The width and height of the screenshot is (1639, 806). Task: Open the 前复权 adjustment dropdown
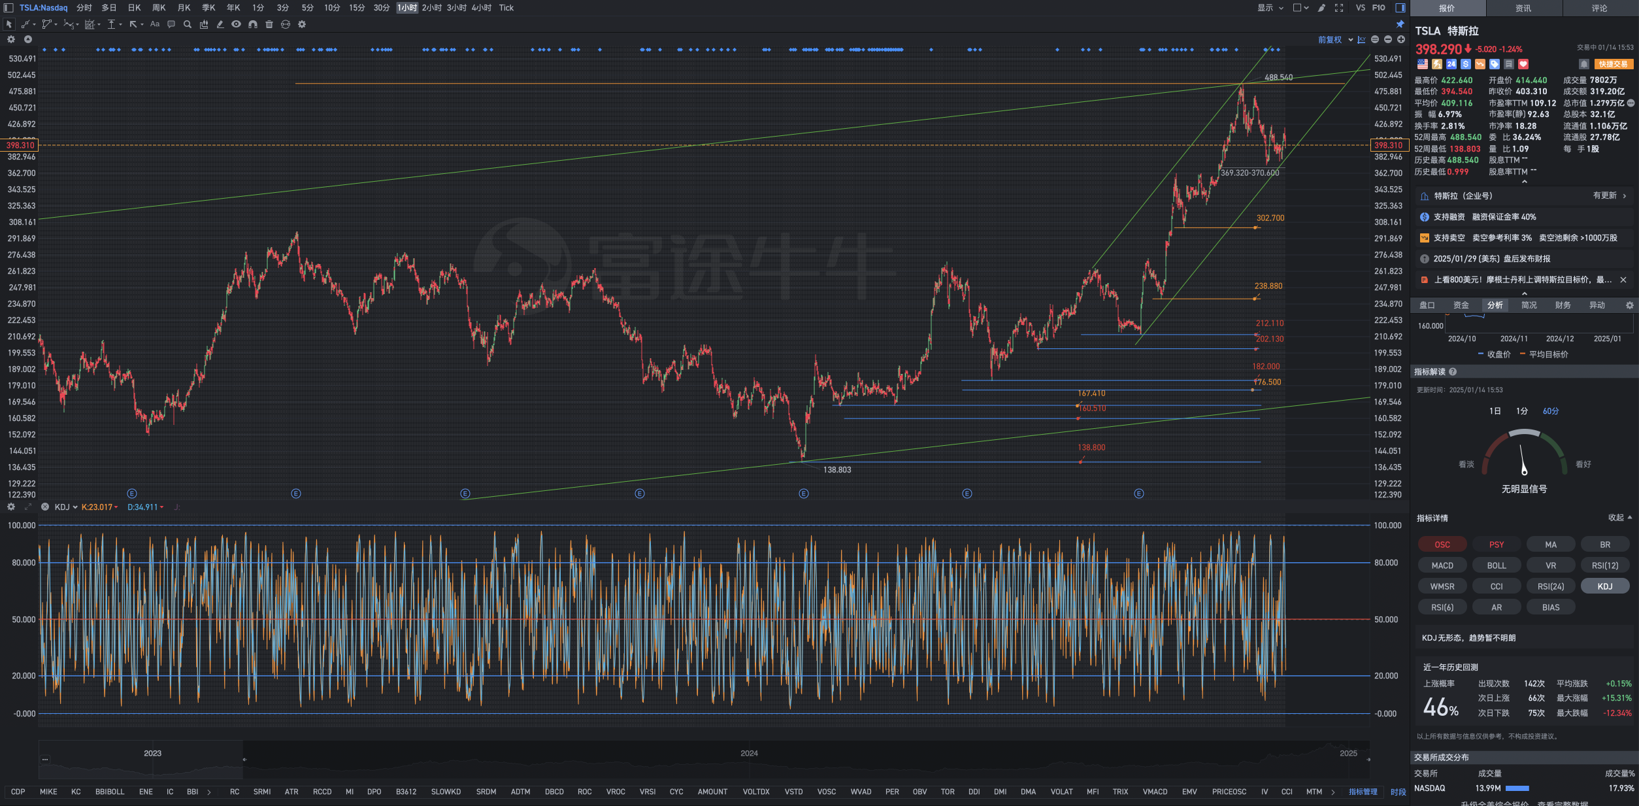click(x=1335, y=40)
